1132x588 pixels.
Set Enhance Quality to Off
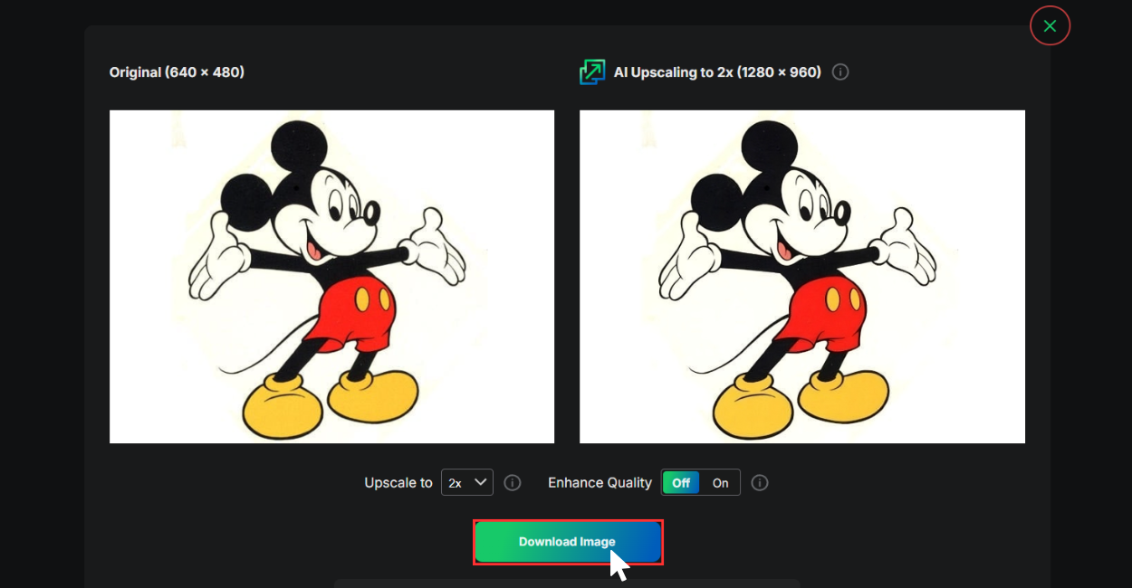pyautogui.click(x=681, y=482)
